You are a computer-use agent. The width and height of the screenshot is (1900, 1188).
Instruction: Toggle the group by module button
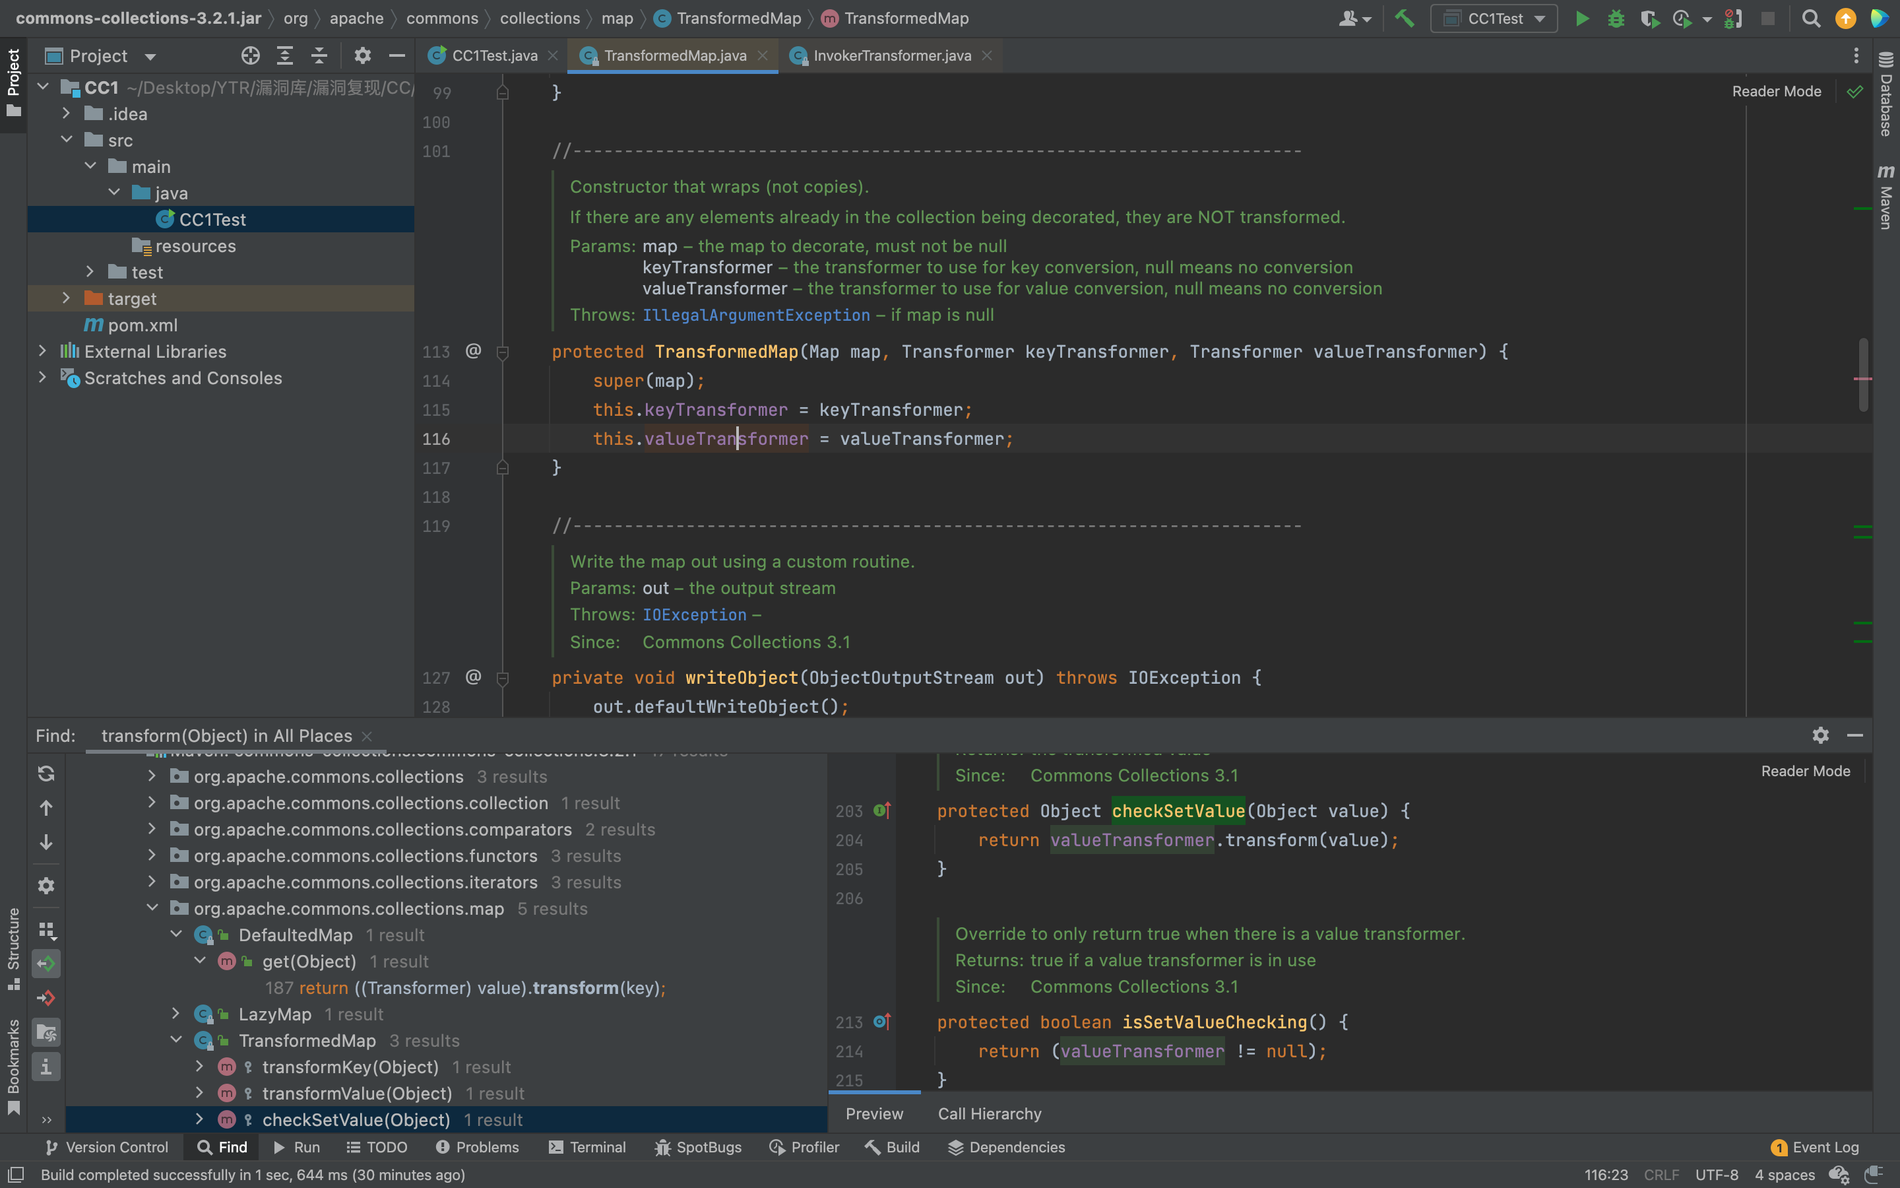click(46, 931)
